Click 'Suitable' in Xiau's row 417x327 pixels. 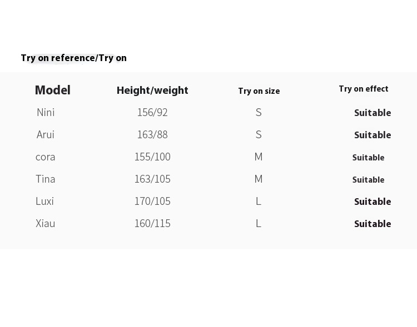pyautogui.click(x=373, y=224)
